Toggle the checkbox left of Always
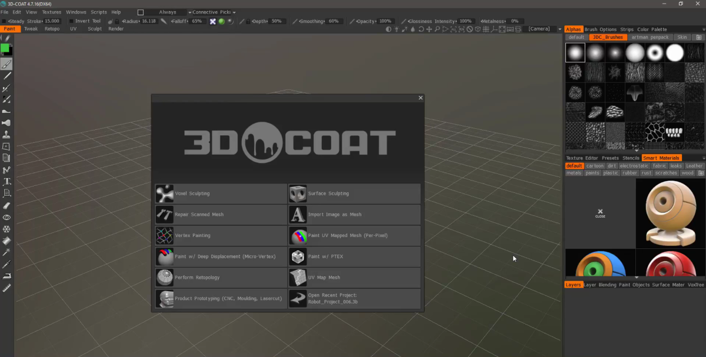 point(140,12)
